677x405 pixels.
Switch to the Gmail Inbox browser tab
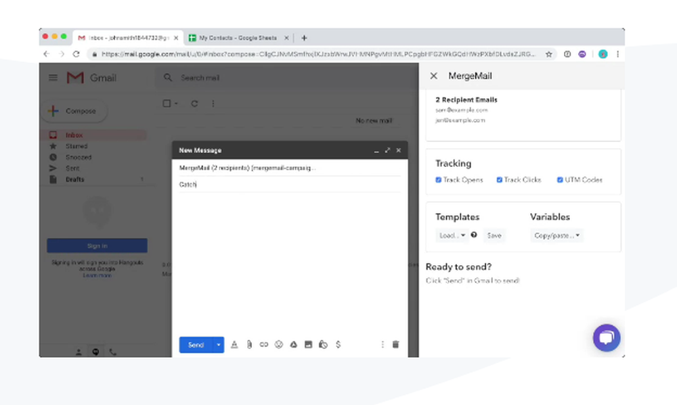128,38
